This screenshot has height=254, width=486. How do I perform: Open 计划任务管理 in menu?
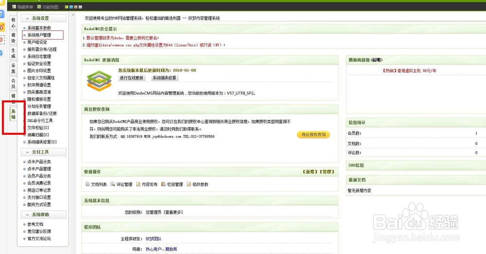[x=39, y=106]
